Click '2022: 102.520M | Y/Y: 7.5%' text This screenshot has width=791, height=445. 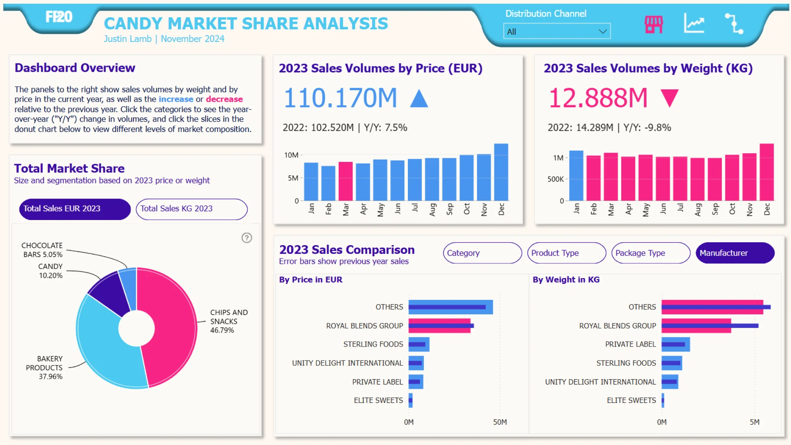tap(345, 128)
